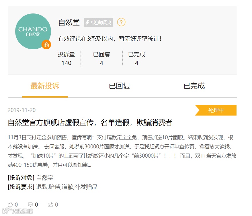Switch to the 已完成 tab
252x216 pixels.
(194, 86)
